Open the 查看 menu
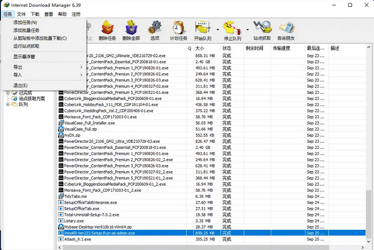374x250 pixels. pos(49,14)
